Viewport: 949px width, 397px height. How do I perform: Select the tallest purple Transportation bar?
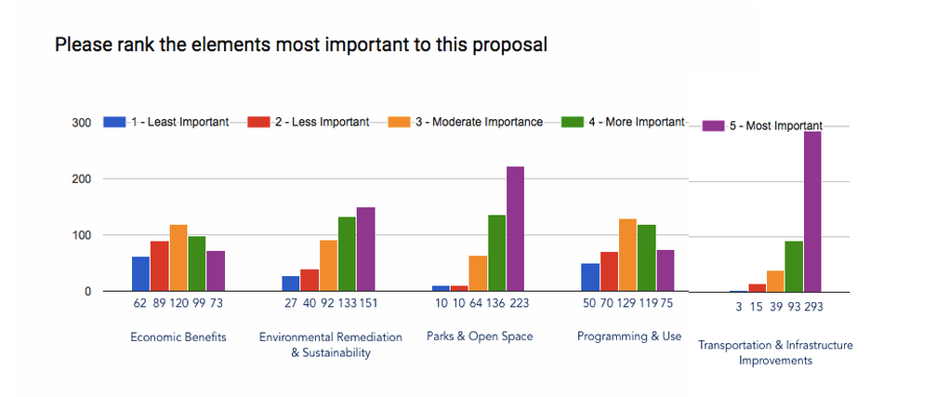[812, 211]
